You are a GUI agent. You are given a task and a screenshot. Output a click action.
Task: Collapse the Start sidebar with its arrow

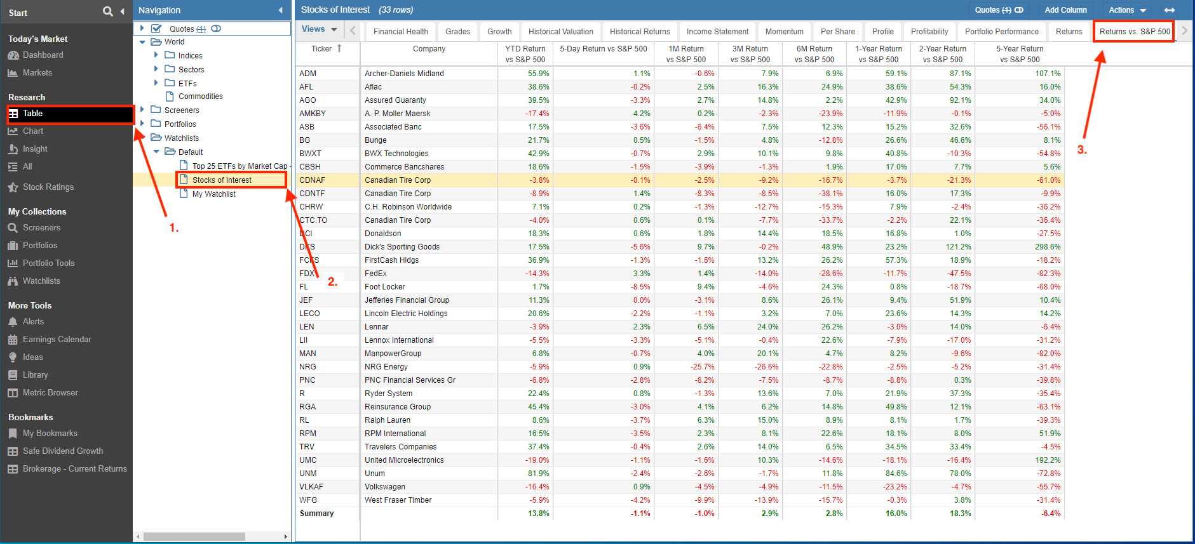122,11
